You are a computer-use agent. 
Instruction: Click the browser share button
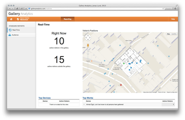[x=22, y=9]
